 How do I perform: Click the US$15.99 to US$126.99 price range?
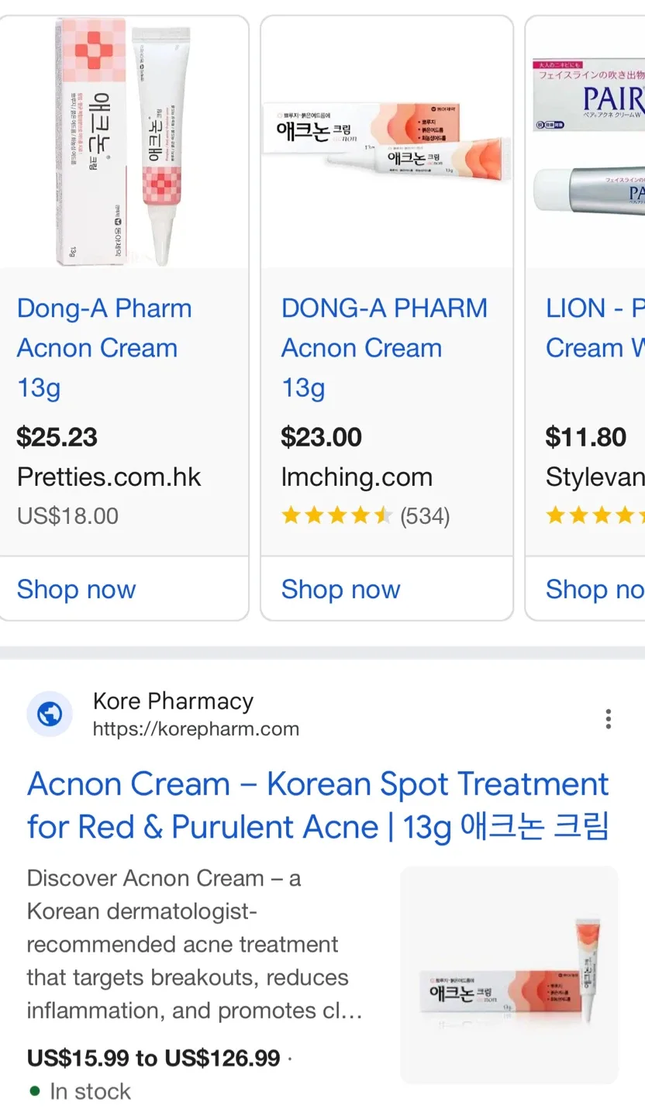151,1057
